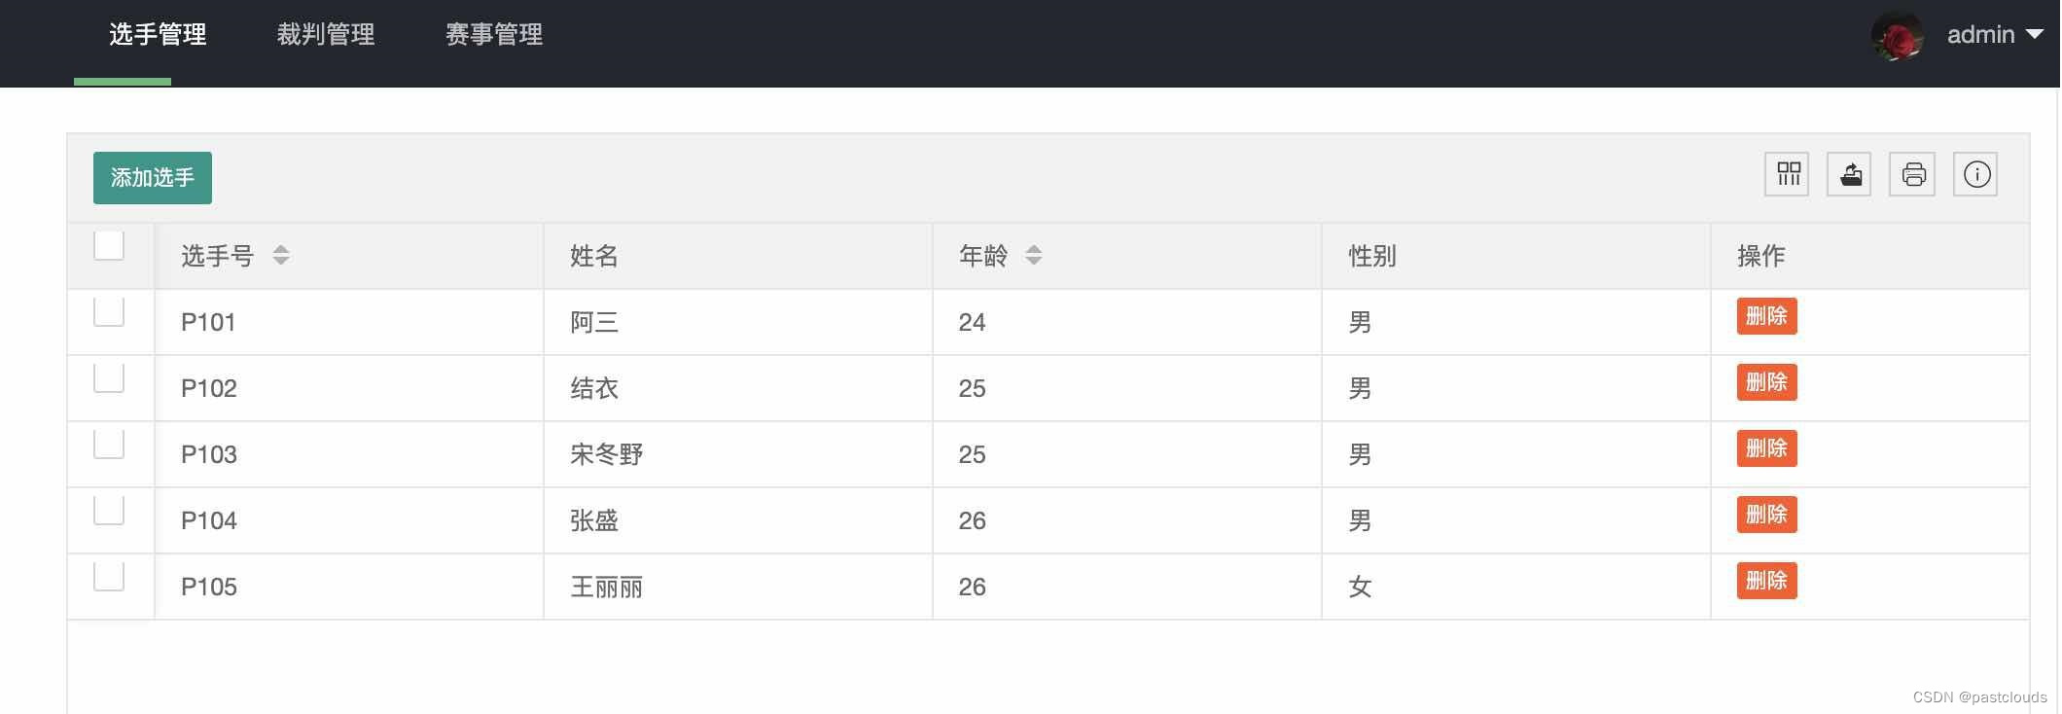Screen dimensions: 2062x714
Task: Click the print table icon
Action: [1912, 174]
